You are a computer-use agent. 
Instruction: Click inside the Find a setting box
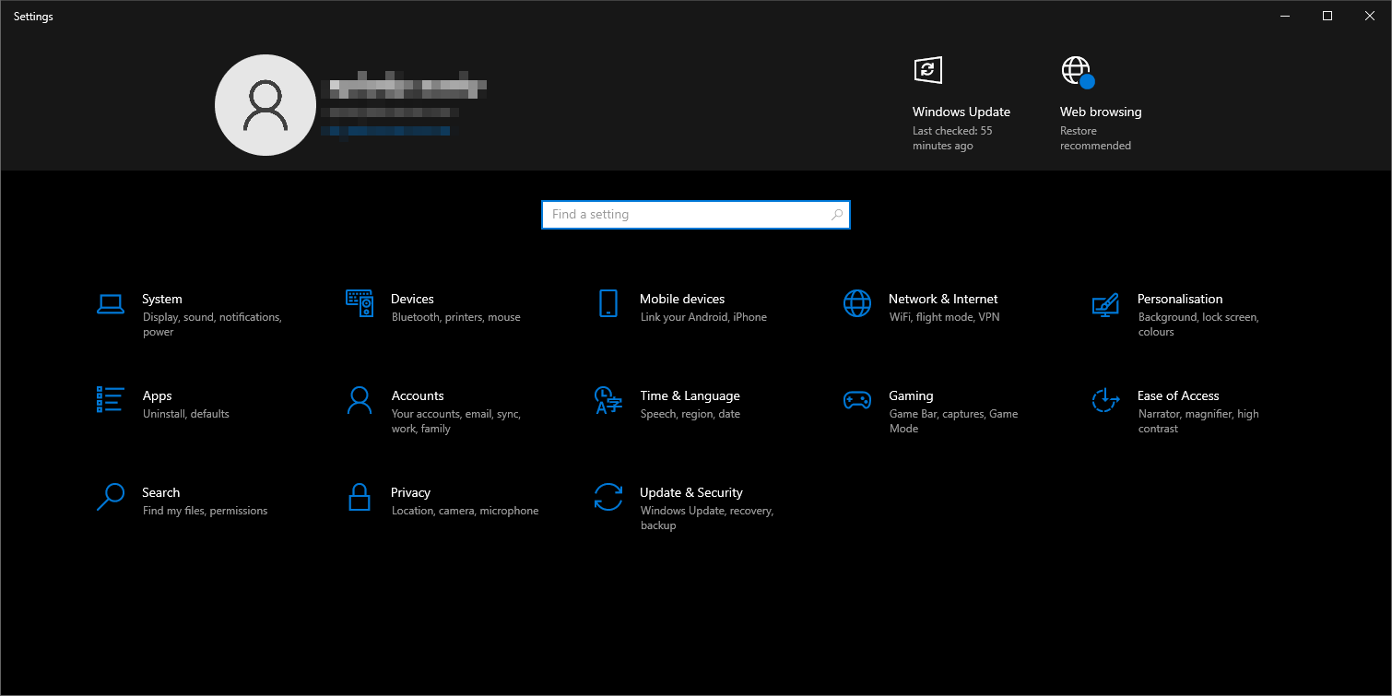point(687,215)
